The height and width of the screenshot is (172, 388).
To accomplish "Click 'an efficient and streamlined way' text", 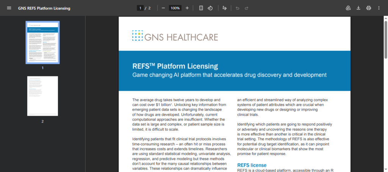I will 282,100.
